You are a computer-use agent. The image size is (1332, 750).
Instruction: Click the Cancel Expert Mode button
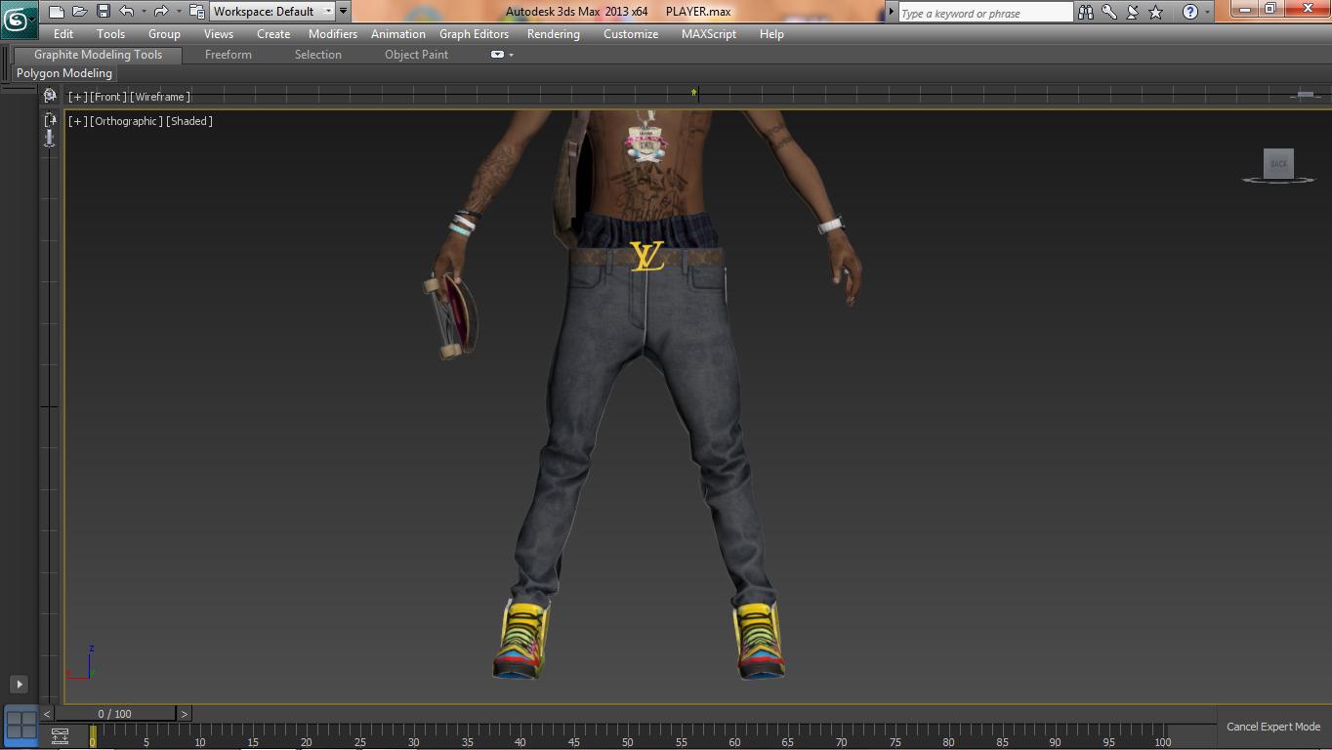(x=1273, y=727)
